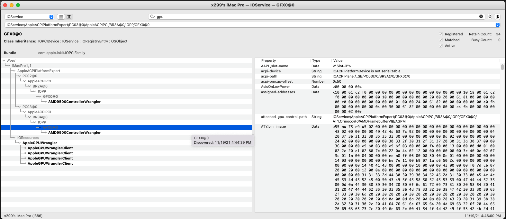Select the iMacPro1,1 tree row
The height and width of the screenshot is (219, 506).
coord(126,66)
